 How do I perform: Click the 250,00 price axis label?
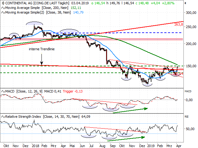191,27
